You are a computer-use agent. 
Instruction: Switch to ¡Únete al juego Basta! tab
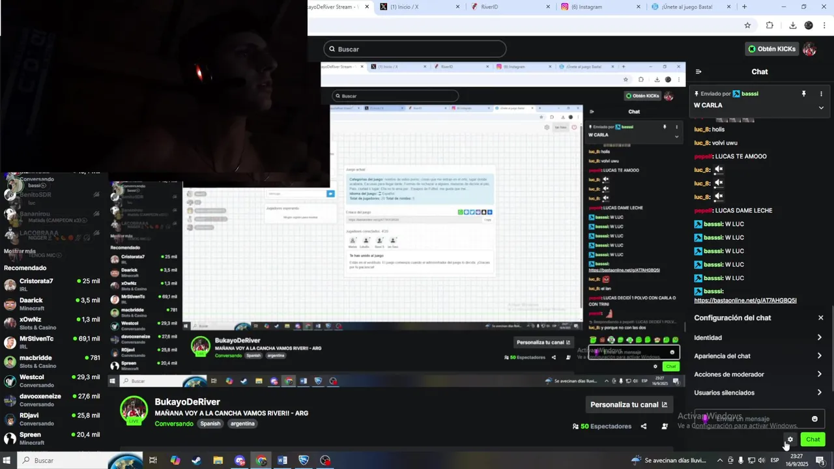point(691,7)
